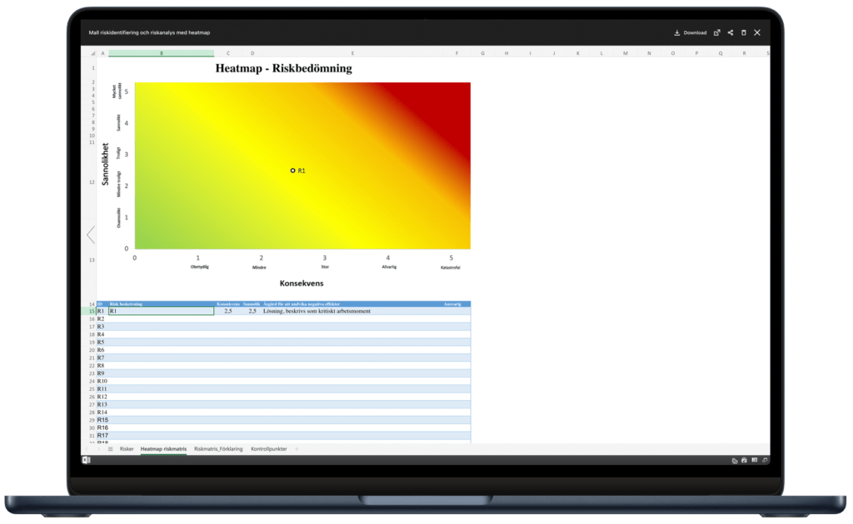Select the R1 data point on heatmap
Image resolution: width=853 pixels, height=524 pixels.
pos(293,171)
